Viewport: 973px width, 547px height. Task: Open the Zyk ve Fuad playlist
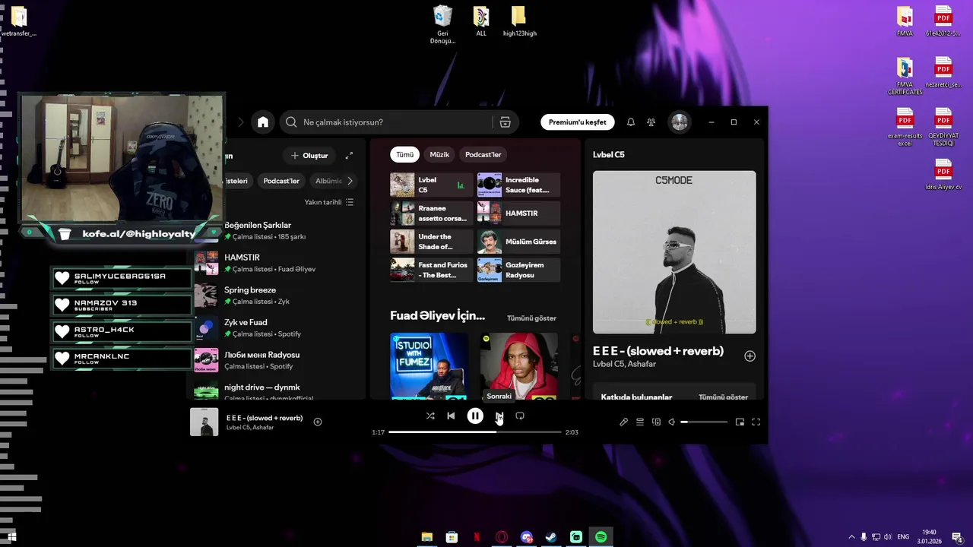click(277, 328)
